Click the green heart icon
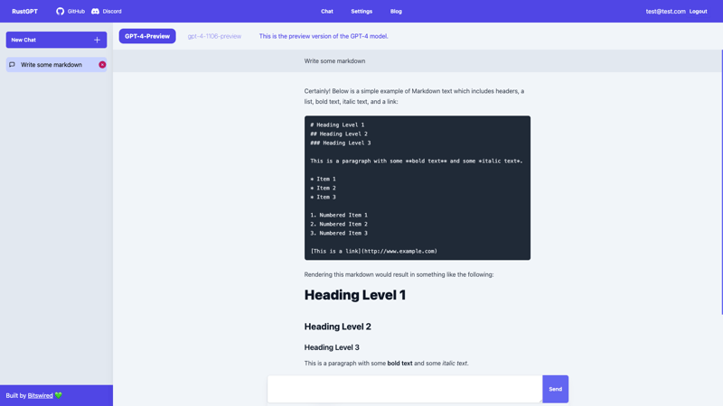Screen dimensions: 723x406 coord(58,395)
